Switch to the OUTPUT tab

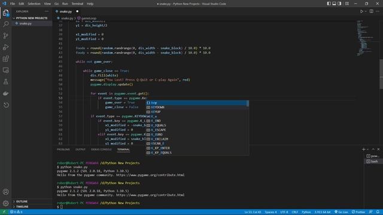80,149
